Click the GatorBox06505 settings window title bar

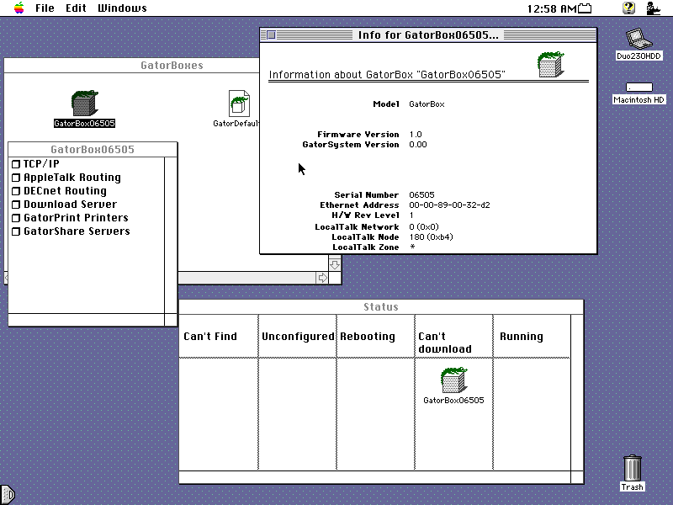tap(93, 150)
